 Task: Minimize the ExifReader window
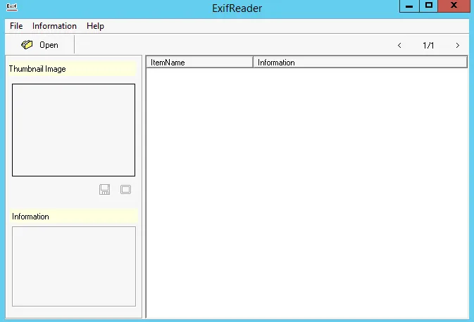(x=408, y=6)
